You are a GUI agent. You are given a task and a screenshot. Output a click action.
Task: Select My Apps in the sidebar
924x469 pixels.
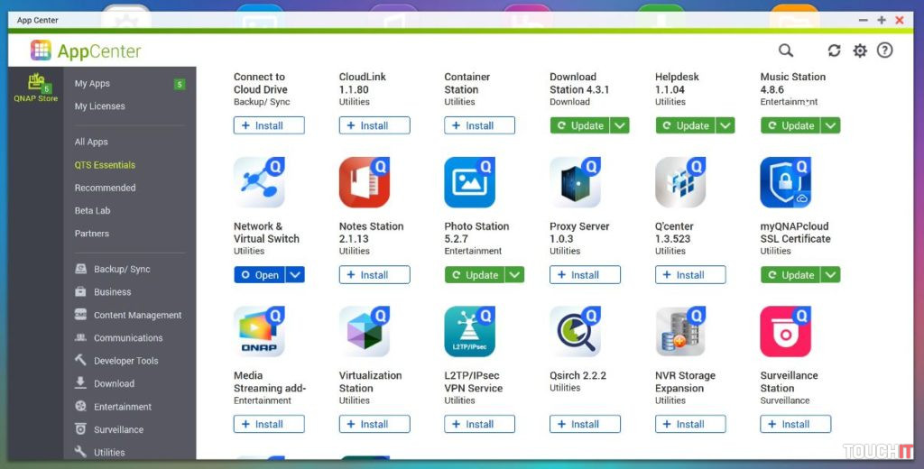[92, 84]
